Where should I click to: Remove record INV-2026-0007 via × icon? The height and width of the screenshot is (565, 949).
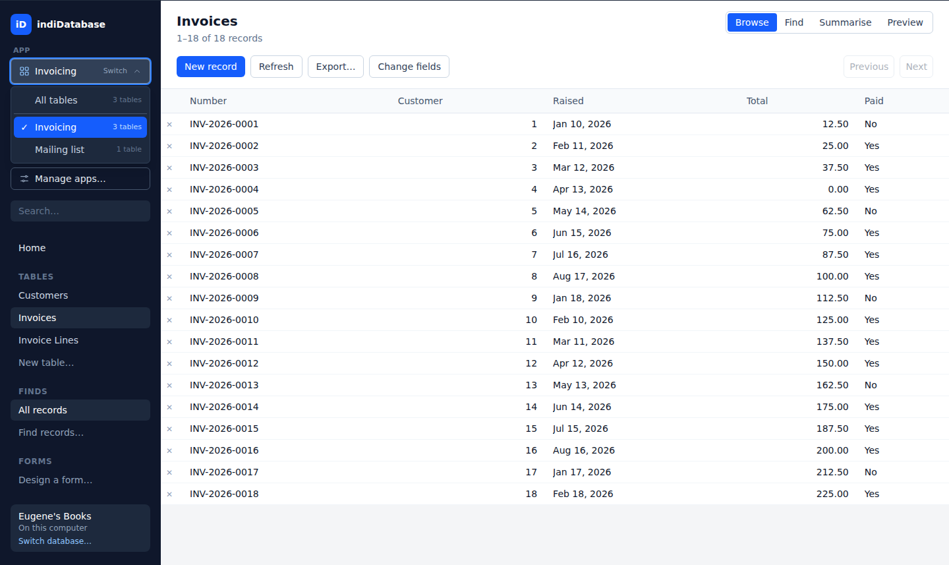tap(169, 255)
